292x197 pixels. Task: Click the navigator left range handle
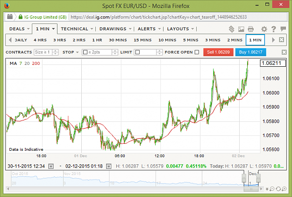click(x=244, y=178)
